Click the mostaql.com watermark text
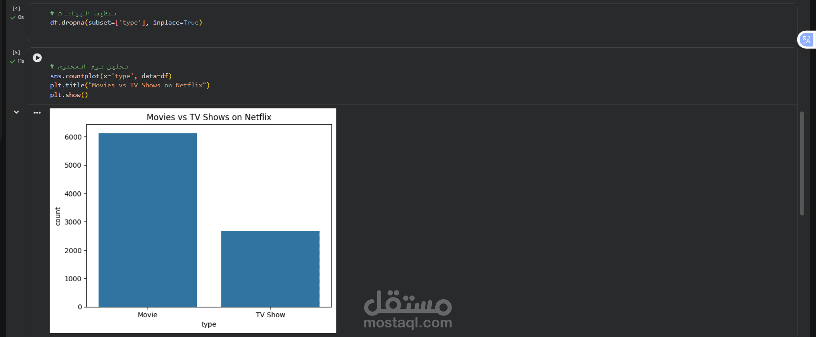816x337 pixels. (x=408, y=323)
